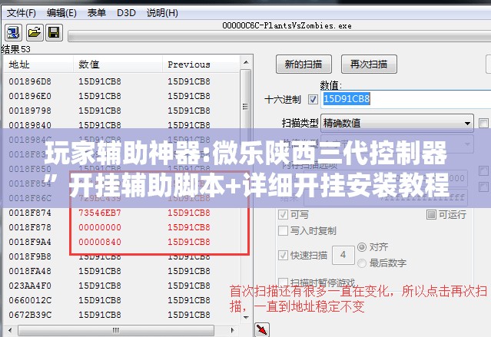
Task: Open the D3D menu
Action: click(x=126, y=13)
